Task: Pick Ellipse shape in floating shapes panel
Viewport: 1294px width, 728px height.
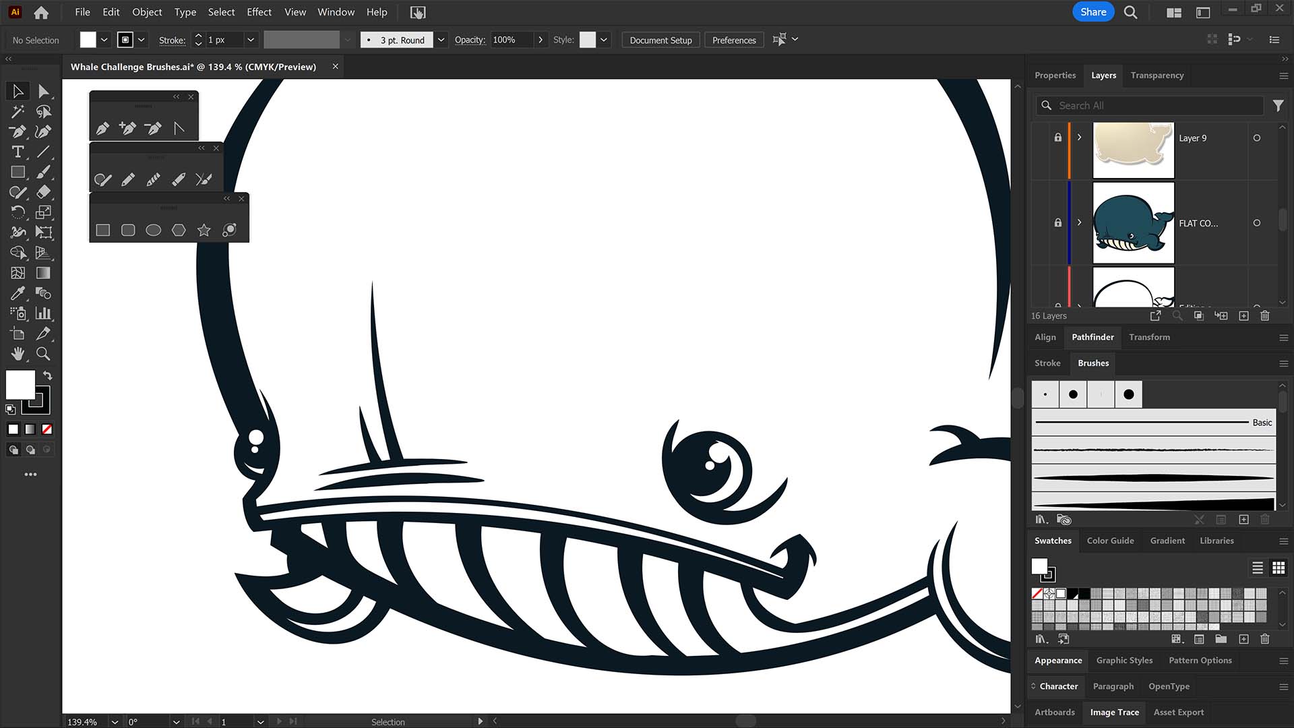Action: (153, 231)
